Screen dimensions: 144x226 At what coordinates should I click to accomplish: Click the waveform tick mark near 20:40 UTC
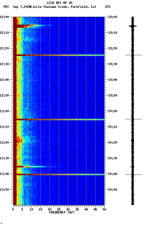(134, 175)
